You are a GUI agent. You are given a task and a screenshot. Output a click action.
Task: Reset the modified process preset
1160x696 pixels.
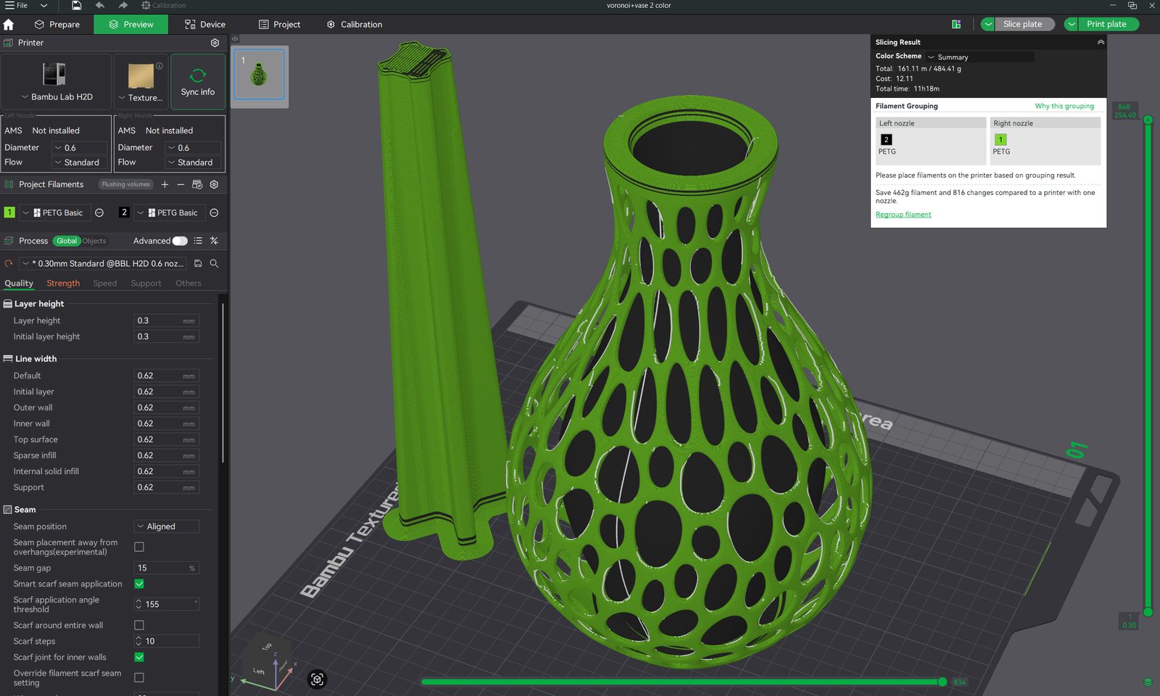[9, 263]
